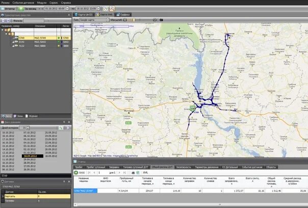This screenshot has height=208, width=308.
Task: Click the green download data icon
Action: coord(20,9)
